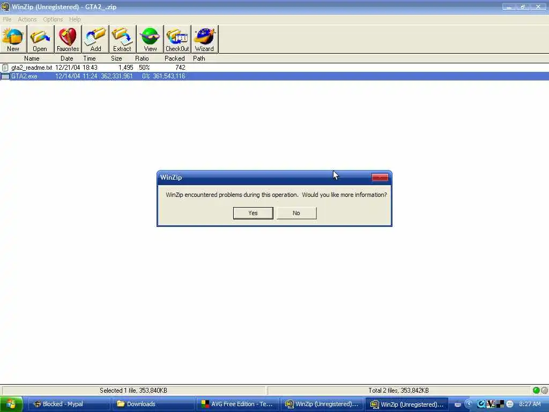549x412 pixels.
Task: Open the Favorites toolbar icon
Action: [x=68, y=39]
